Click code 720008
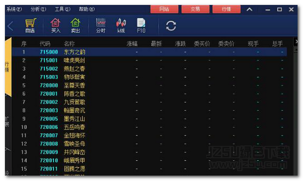Viewport: 303px width, 181px height. pyautogui.click(x=49, y=144)
